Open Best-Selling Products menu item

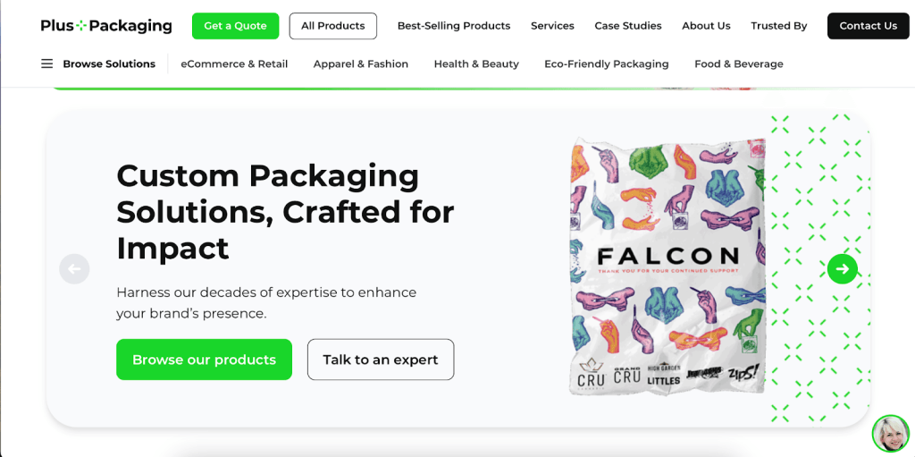454,26
